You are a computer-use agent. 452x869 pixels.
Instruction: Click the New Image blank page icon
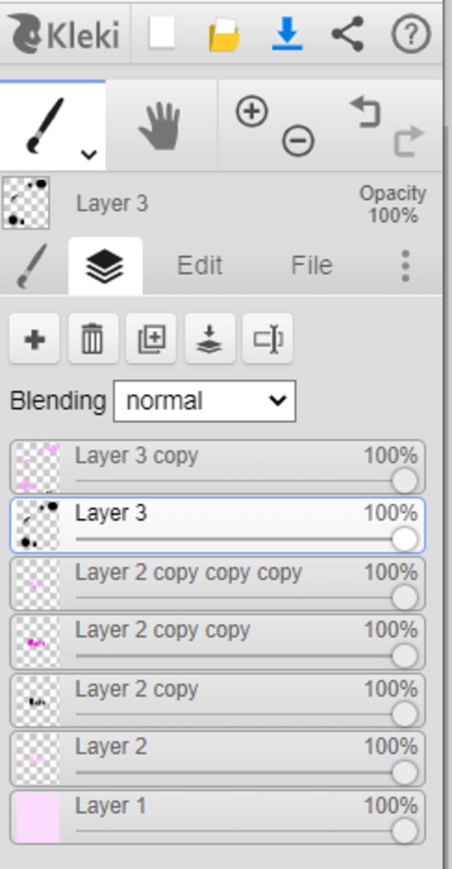(162, 33)
